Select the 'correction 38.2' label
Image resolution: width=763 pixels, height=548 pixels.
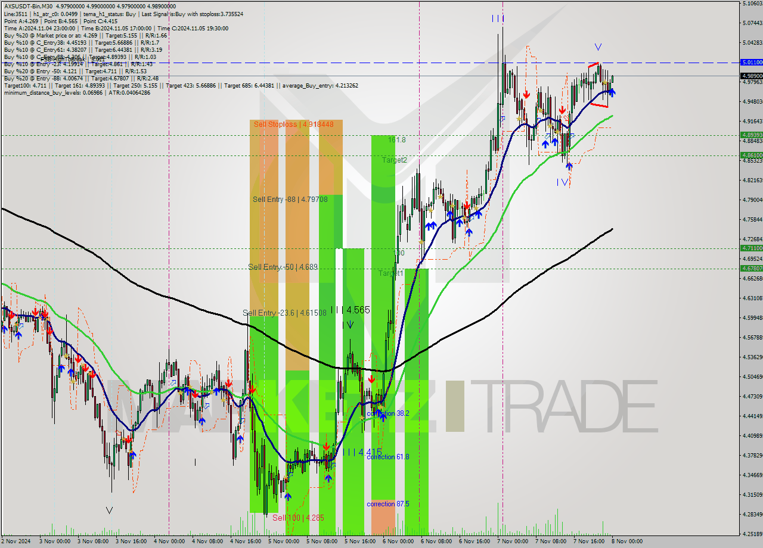[388, 413]
